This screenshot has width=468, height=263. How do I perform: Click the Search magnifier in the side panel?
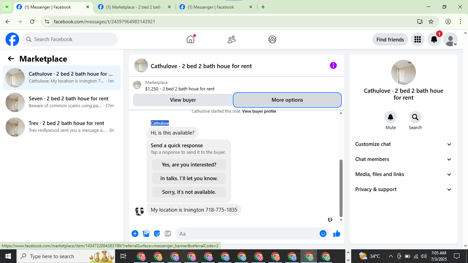pyautogui.click(x=415, y=117)
